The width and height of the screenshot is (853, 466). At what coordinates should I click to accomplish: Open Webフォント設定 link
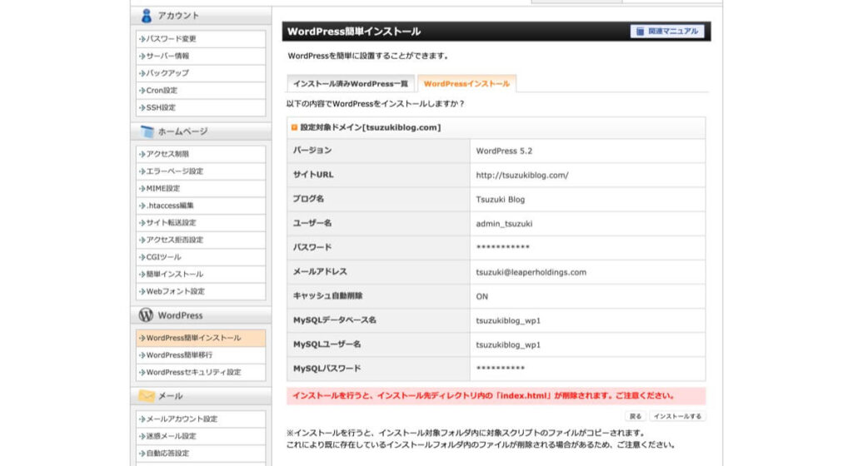click(x=201, y=291)
